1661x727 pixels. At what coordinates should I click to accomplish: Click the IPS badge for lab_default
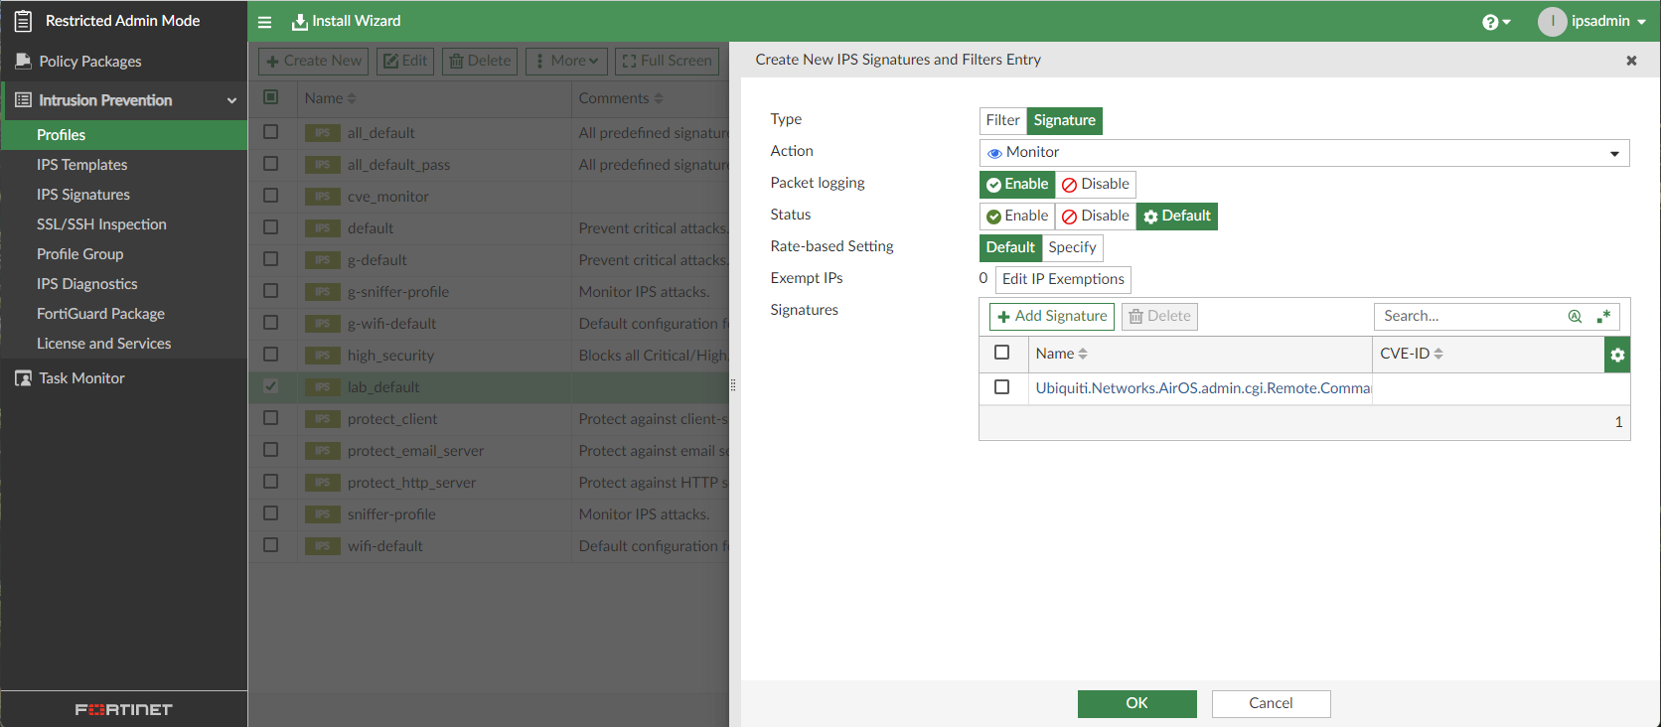pos(322,387)
